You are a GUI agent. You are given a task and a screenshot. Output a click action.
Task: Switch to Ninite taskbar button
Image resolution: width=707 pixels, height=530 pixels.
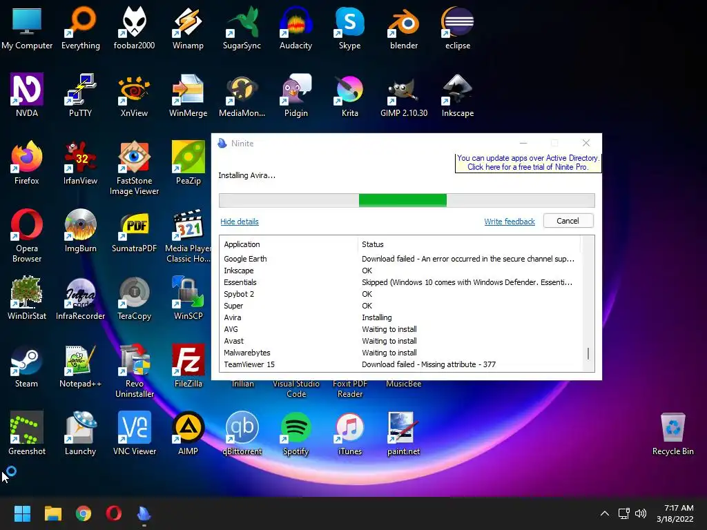coord(144,513)
